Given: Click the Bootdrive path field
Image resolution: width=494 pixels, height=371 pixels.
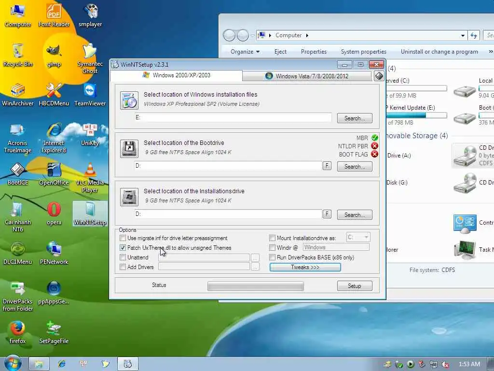Looking at the screenshot, I should click(x=228, y=166).
